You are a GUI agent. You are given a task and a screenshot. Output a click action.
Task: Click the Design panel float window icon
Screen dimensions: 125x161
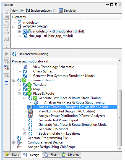pos(116,5)
